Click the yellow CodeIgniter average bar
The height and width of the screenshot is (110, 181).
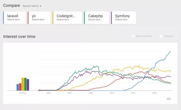23,84
